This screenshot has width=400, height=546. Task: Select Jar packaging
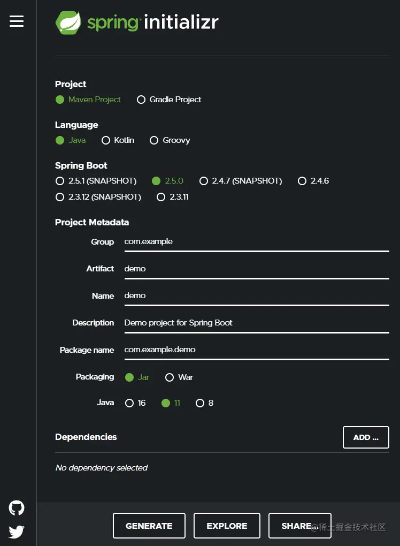click(x=137, y=377)
